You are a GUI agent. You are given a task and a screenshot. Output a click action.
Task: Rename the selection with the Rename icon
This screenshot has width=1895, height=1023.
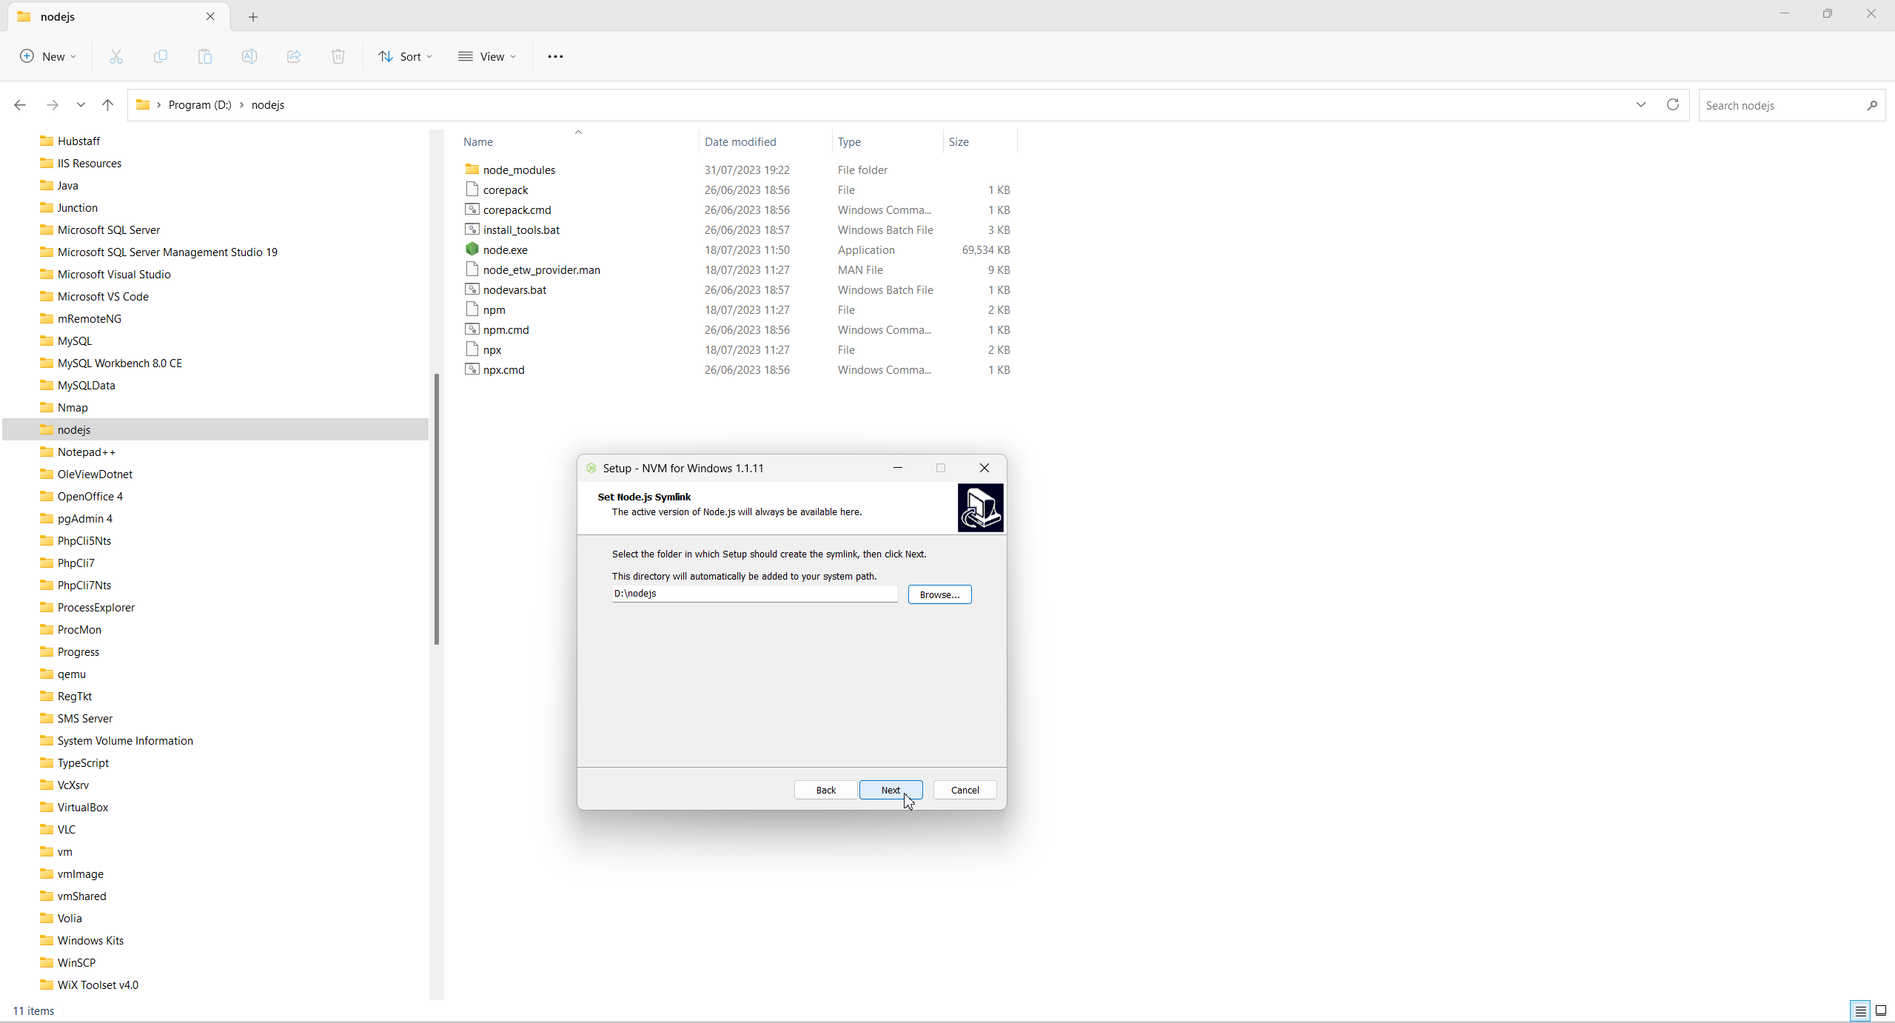click(x=249, y=56)
